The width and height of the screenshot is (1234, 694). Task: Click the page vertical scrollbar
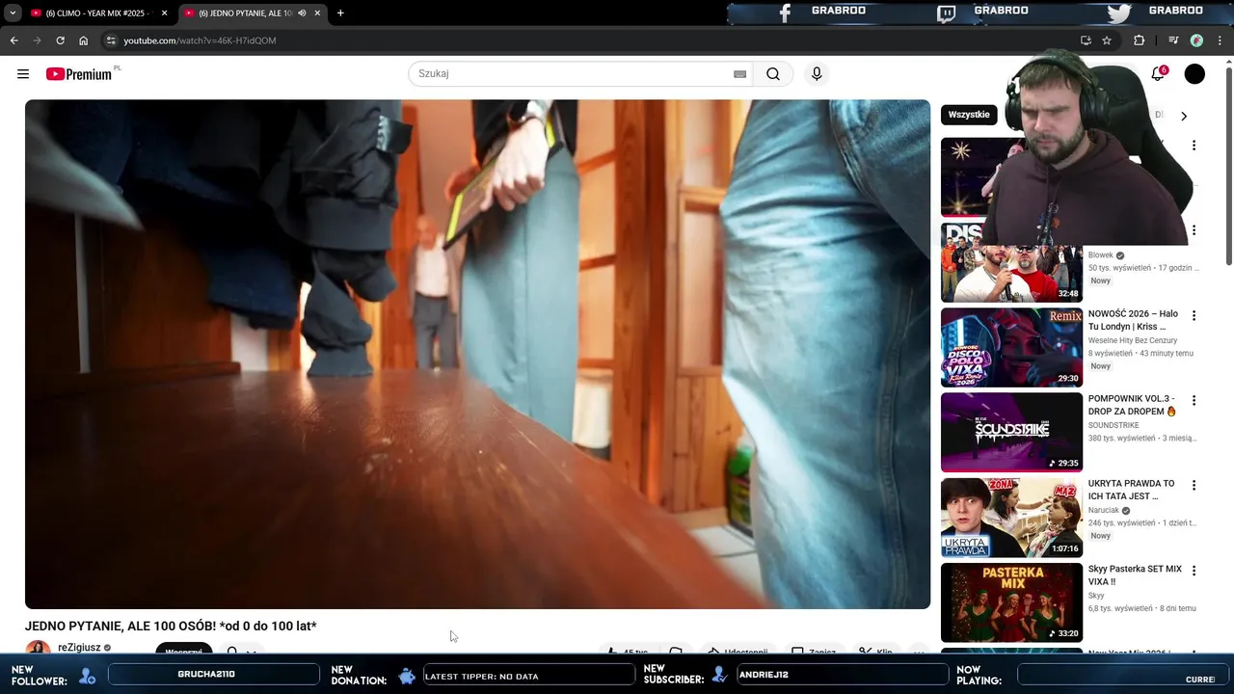coord(1228,164)
